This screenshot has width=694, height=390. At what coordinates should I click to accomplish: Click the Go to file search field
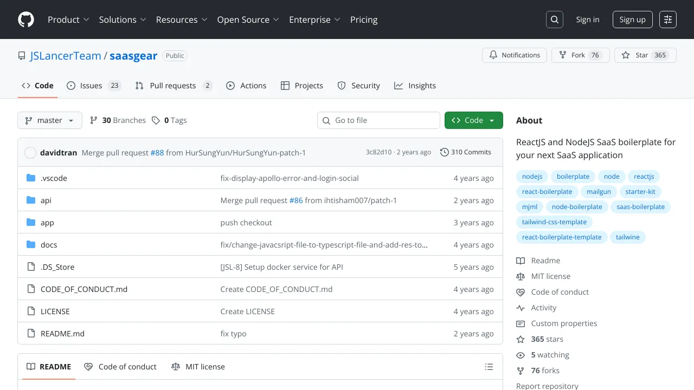[378, 120]
